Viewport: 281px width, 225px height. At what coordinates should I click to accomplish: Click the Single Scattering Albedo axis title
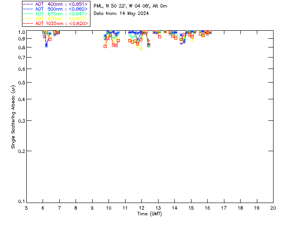pyautogui.click(x=13, y=117)
